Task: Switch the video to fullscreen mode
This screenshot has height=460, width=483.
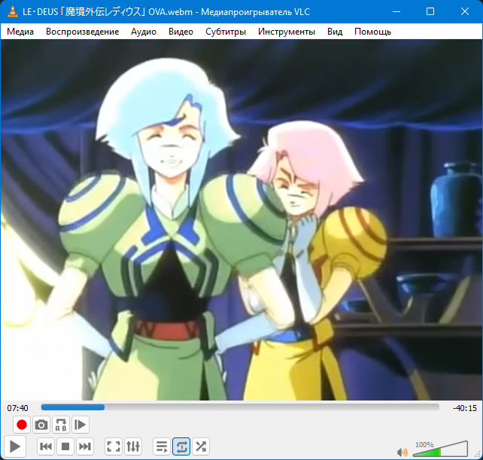Action: (x=114, y=446)
